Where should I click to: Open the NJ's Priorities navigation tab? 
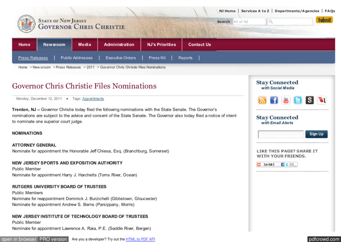tap(162, 45)
